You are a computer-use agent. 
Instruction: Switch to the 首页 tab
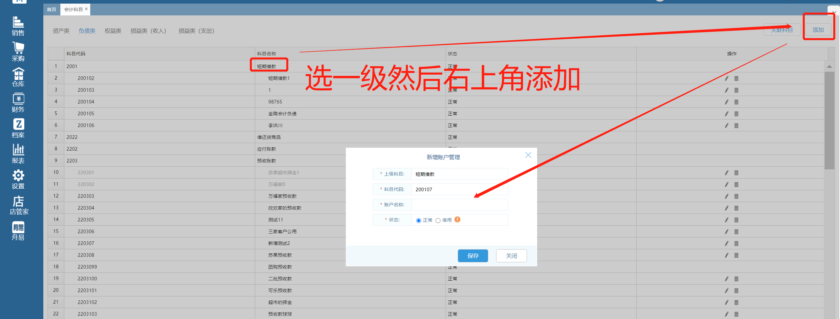coord(52,9)
